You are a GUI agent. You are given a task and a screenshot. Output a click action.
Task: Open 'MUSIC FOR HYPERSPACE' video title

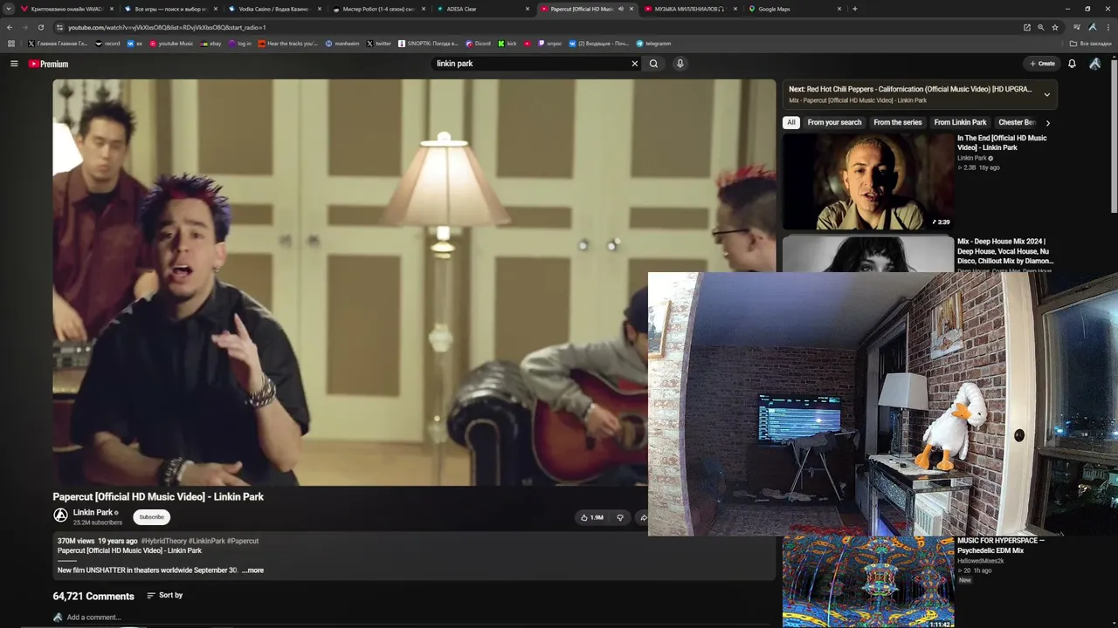click(1001, 546)
